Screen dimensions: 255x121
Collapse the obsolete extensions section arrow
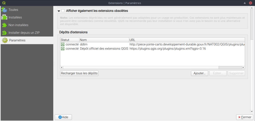[59, 11]
